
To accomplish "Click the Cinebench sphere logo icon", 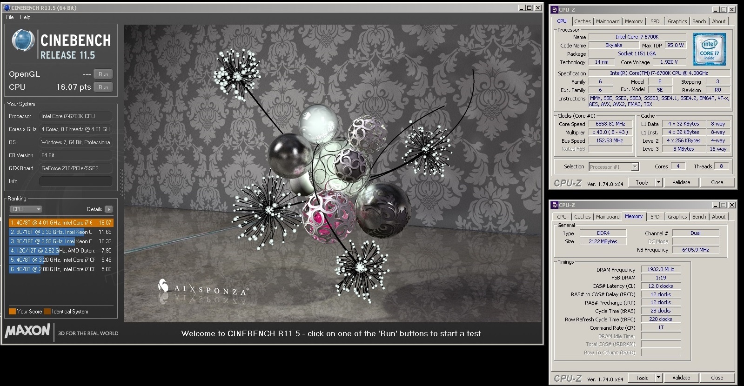I will click(23, 40).
